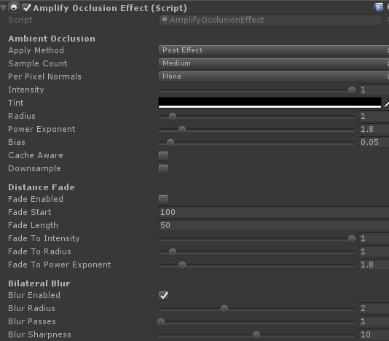Click the black Tint color swatch
Image resolution: width=389 pixels, height=341 pixels.
click(x=270, y=103)
